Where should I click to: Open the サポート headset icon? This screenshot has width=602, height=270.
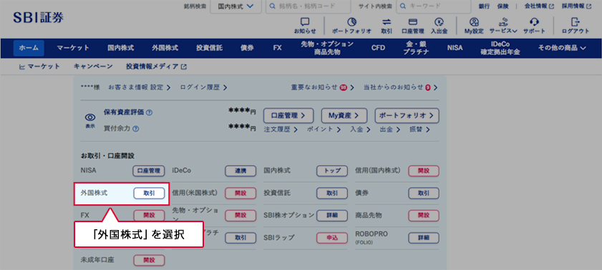point(534,22)
